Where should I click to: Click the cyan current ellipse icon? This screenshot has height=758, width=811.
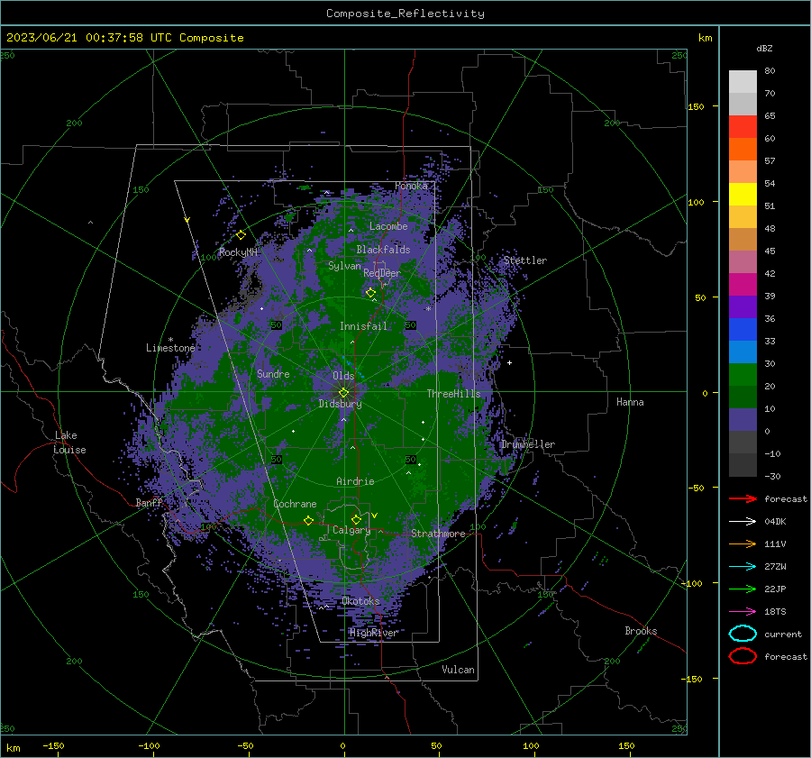pyautogui.click(x=743, y=634)
